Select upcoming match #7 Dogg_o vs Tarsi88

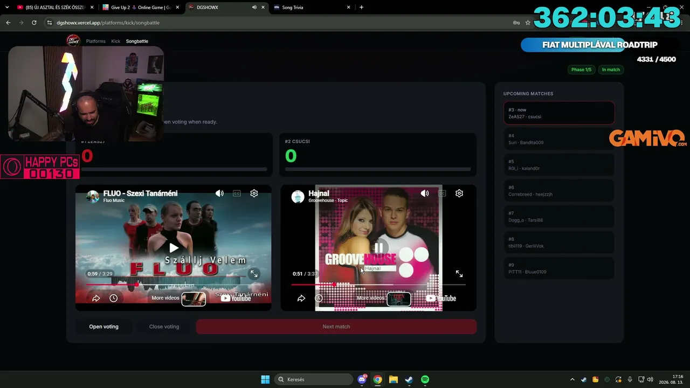559,217
